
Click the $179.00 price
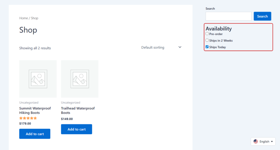(25, 124)
